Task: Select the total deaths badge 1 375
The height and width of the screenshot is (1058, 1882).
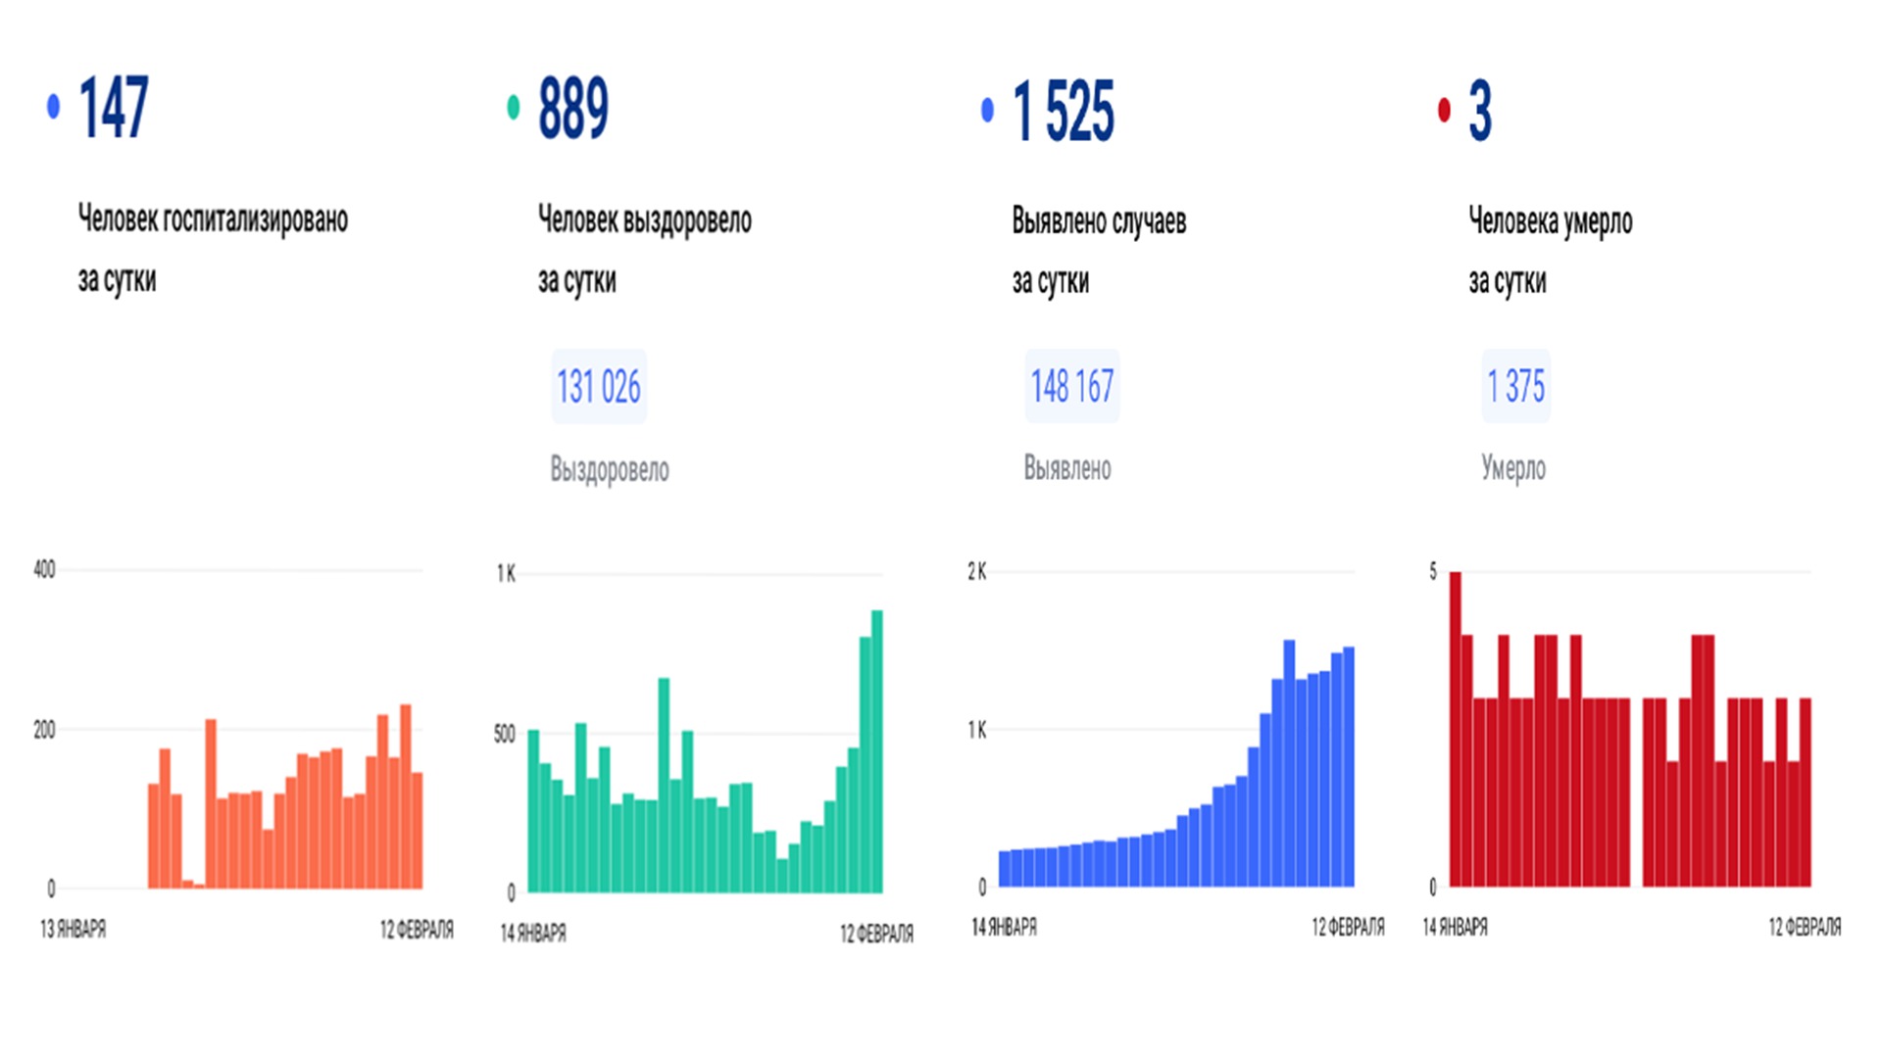Action: [x=1515, y=386]
